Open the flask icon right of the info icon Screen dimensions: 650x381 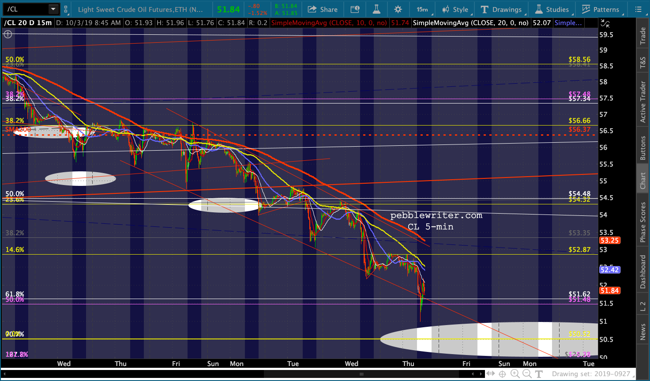[x=376, y=9]
